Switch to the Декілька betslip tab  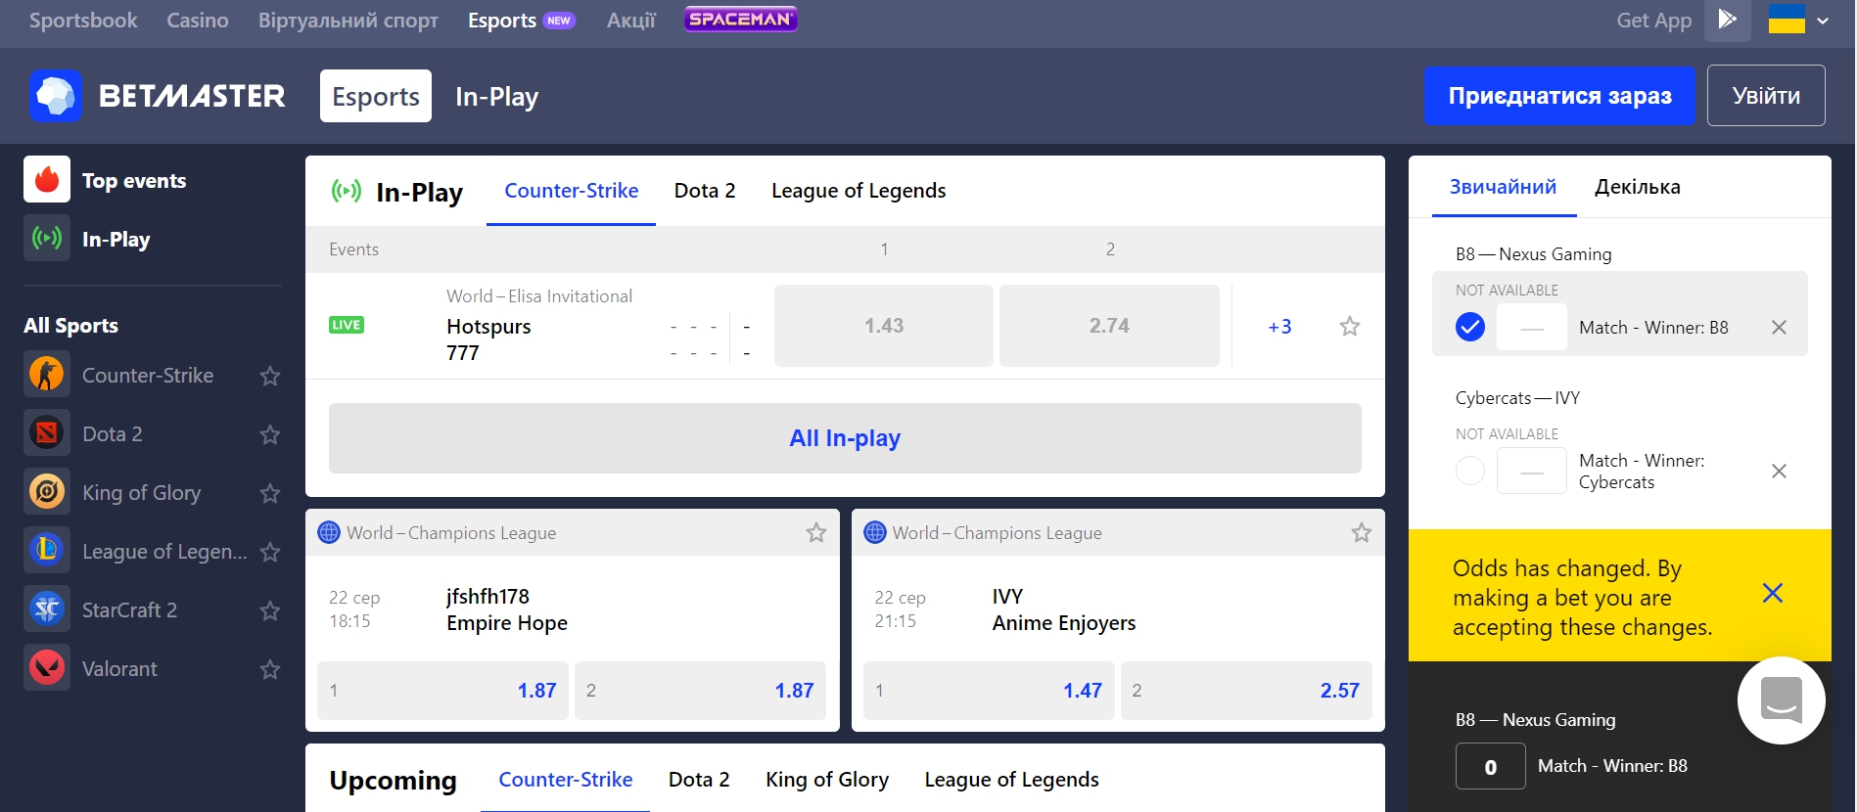click(x=1637, y=187)
